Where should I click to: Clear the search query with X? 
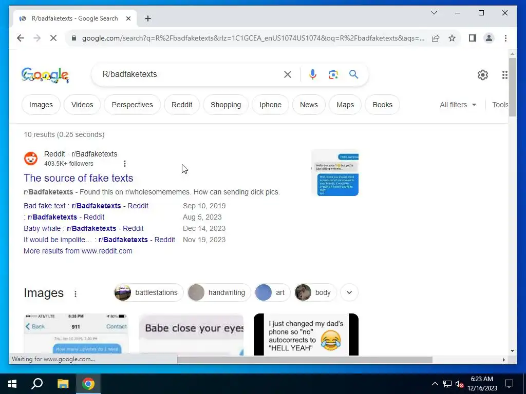(x=288, y=74)
